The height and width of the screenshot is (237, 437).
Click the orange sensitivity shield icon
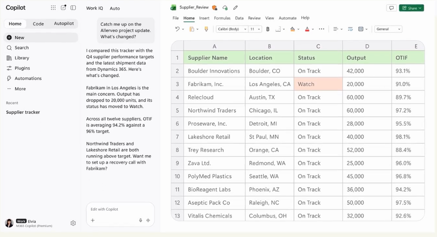click(x=214, y=8)
